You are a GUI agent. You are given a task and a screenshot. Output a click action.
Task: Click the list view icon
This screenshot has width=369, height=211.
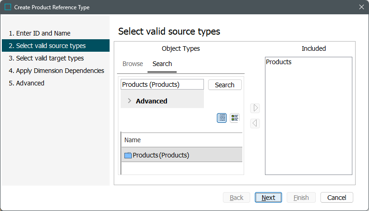[221, 118]
